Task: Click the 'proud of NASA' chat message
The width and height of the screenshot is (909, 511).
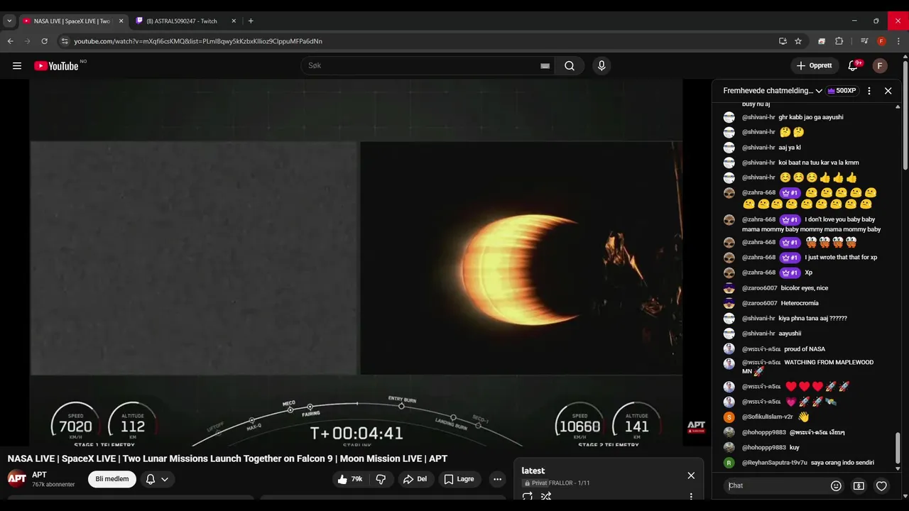Action: [805, 349]
